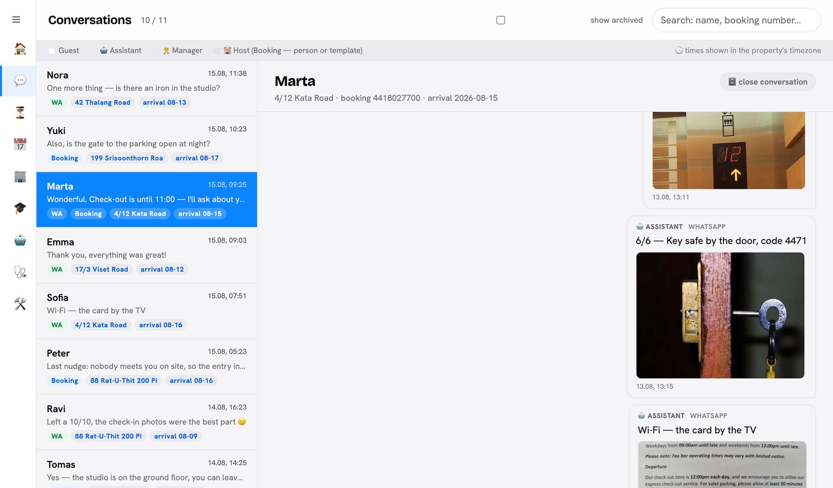833x488 pixels.
Task: Toggle the Manager filter checkbox
Action: coord(155,50)
